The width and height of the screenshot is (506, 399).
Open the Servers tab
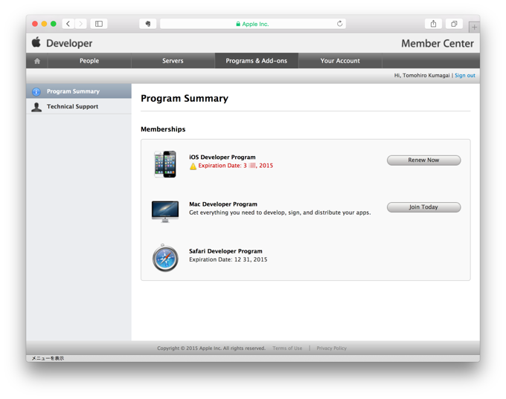[x=173, y=61]
